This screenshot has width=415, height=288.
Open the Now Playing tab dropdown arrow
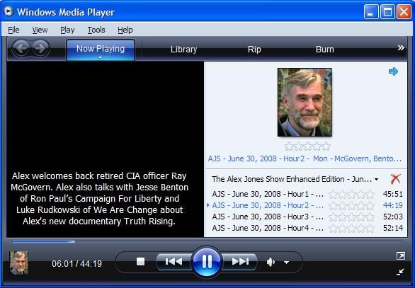coord(100,57)
